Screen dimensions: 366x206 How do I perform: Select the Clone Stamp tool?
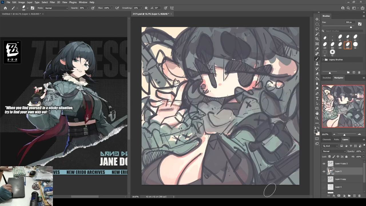coord(317,64)
